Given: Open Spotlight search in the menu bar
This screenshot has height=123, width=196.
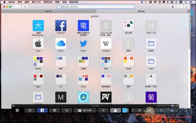Looking at the screenshot, I should tap(186, 2).
